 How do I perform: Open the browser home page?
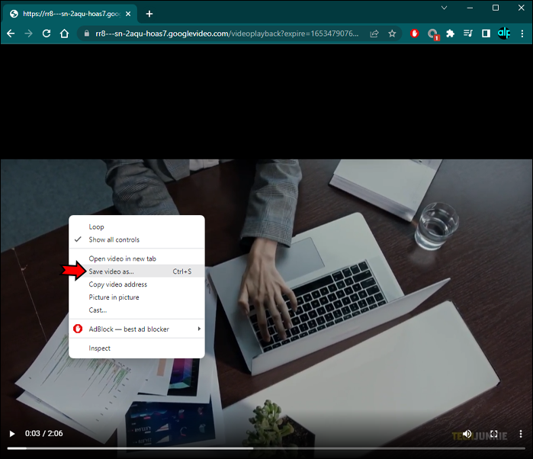[64, 34]
